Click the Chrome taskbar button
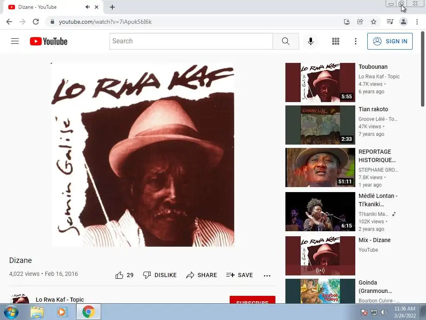Viewport: 426px width, 320px height. (89, 312)
